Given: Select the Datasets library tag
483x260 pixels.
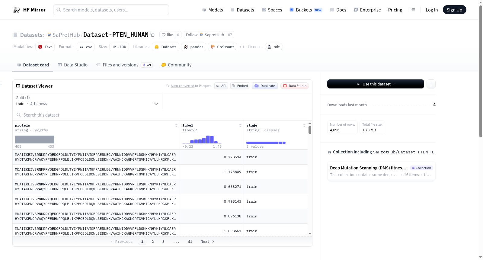Looking at the screenshot, I should 166,47.
